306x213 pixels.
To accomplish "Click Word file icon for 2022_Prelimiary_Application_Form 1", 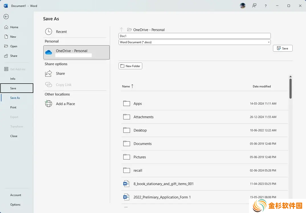I will pos(126,197).
